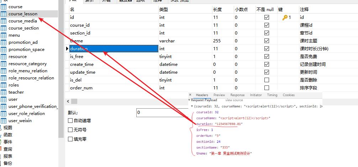Open the 报表 node in the tree

[x=7, y=156]
